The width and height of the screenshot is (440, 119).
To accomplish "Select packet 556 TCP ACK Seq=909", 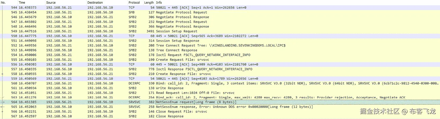I will 220,64.
